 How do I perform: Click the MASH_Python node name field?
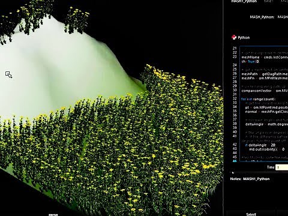click(283, 17)
